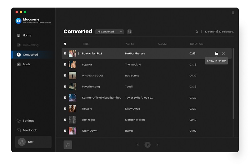The width and height of the screenshot is (250, 167).
Task: Uncheck the Karma song checkbox
Action: [x=65, y=98]
